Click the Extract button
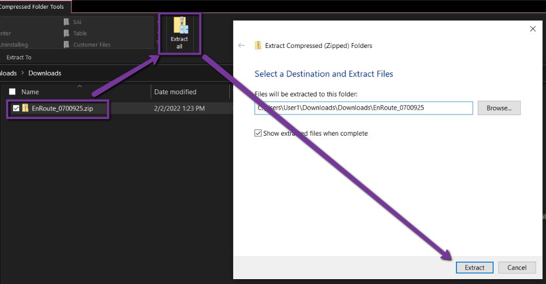The height and width of the screenshot is (284, 546). coord(474,267)
